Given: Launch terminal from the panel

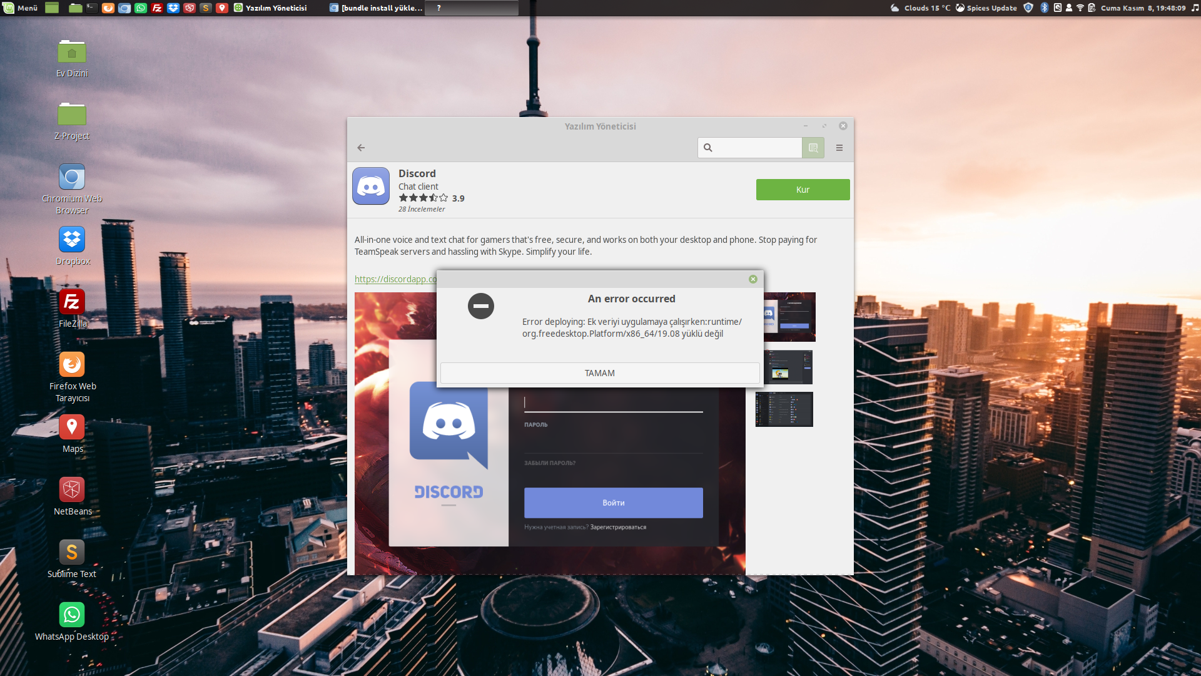Looking at the screenshot, I should coord(91,8).
